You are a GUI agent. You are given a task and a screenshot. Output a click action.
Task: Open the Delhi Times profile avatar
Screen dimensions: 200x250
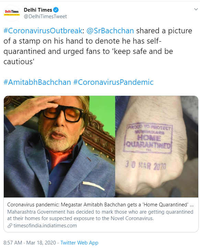tap(12, 13)
